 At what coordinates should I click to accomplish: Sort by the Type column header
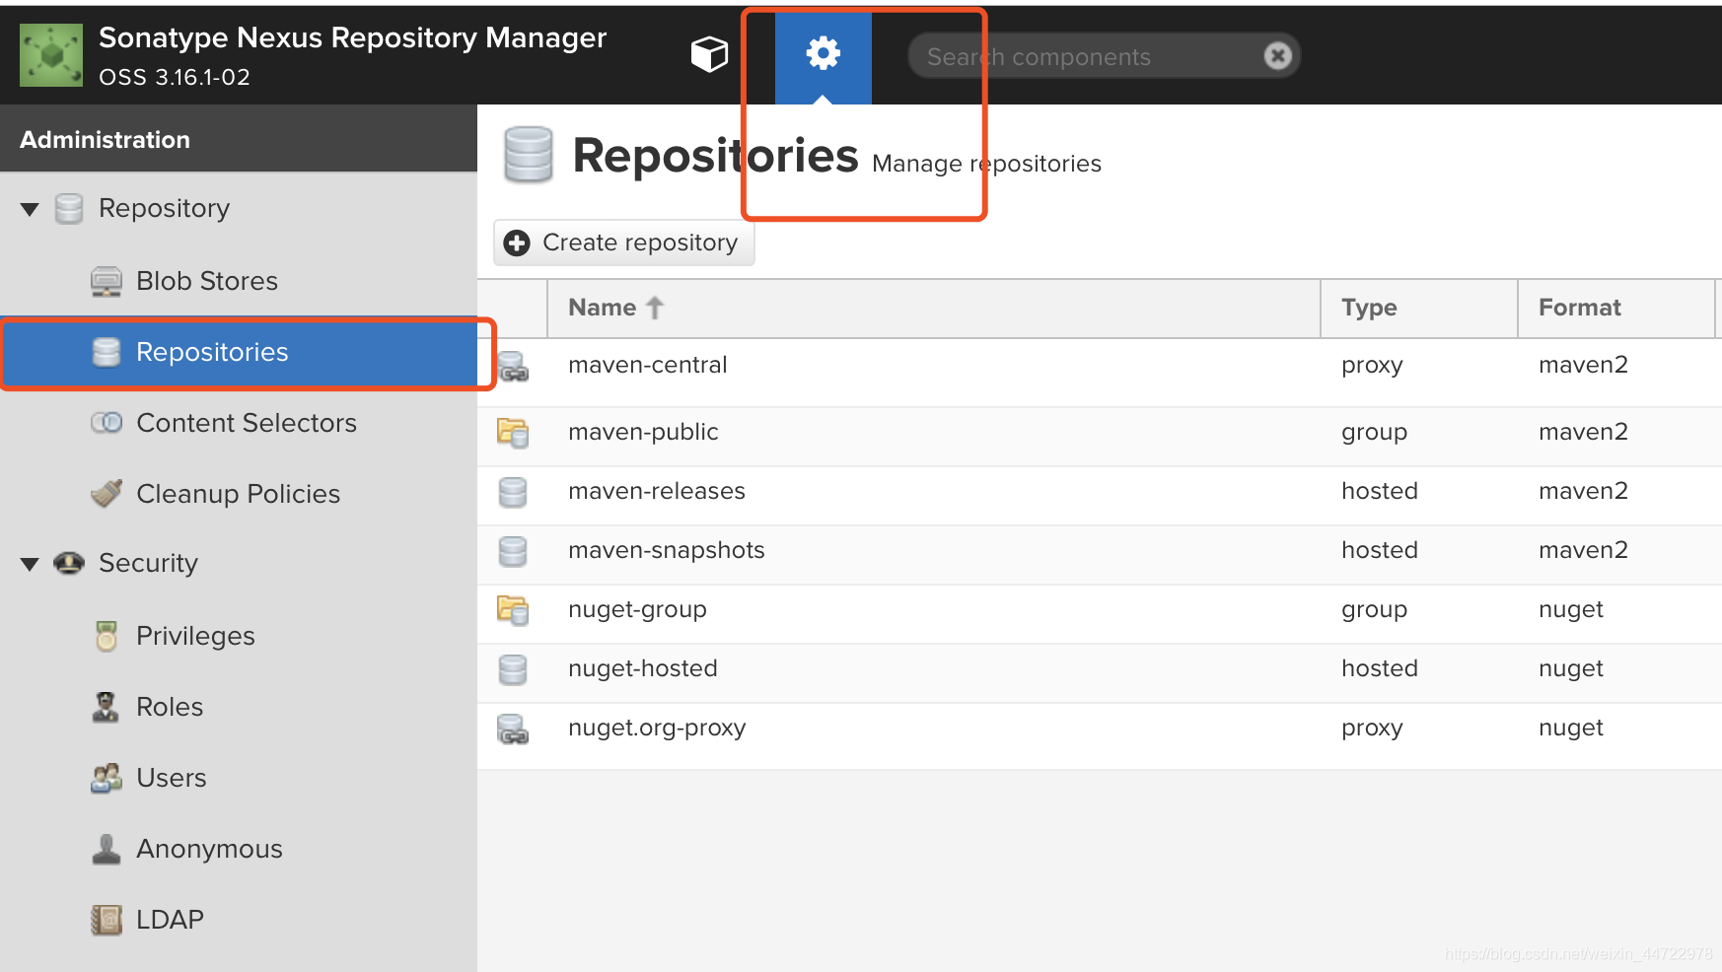point(1419,309)
